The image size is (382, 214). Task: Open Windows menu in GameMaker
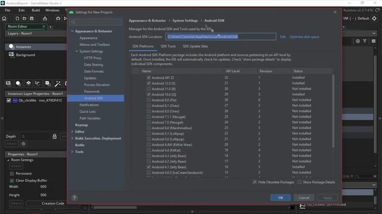pos(53,10)
